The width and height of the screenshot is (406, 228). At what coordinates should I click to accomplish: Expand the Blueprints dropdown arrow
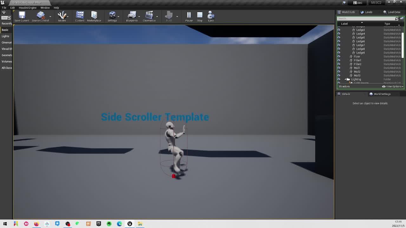point(139,16)
